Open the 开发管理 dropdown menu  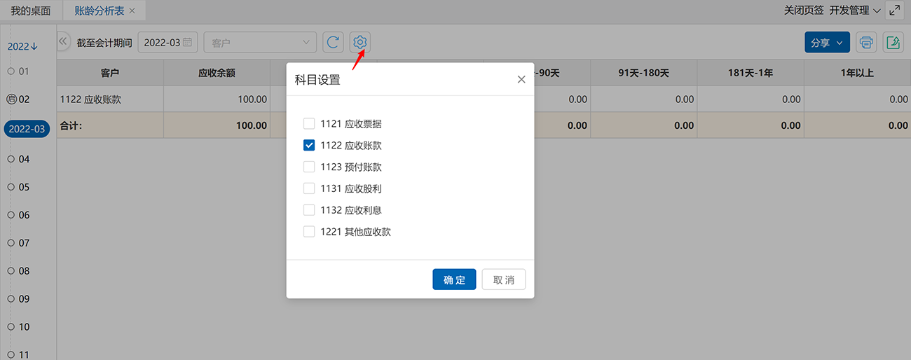854,11
